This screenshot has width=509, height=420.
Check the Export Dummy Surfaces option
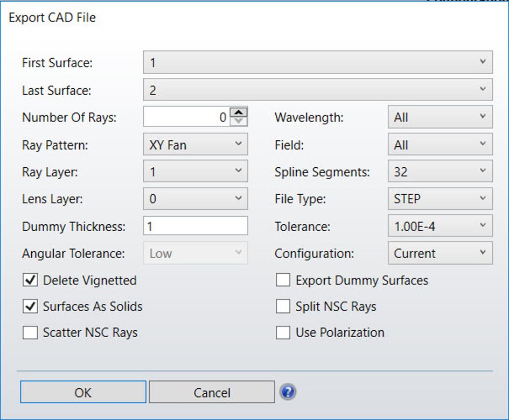click(x=283, y=280)
